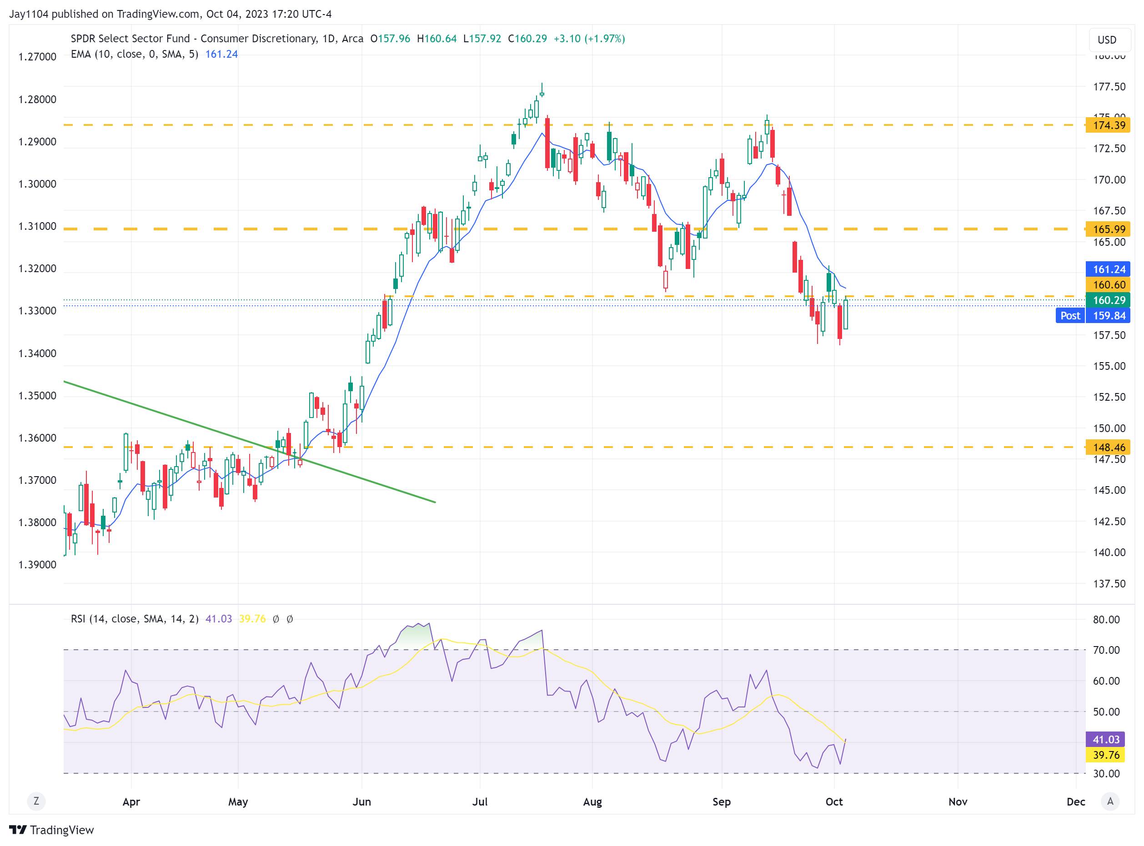Click the Sep label on the time axis
Screen dimensions: 1144x846
tap(721, 801)
